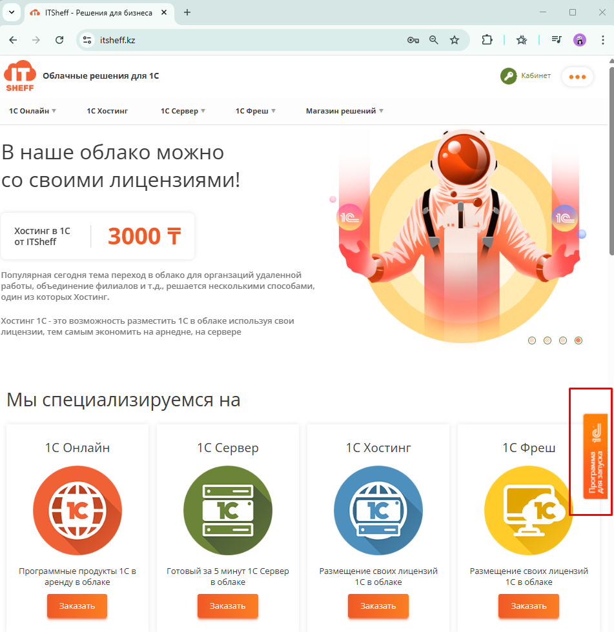Screen dimensions: 614x632
Task: Open the 1С Фреш menu item
Action: (255, 111)
